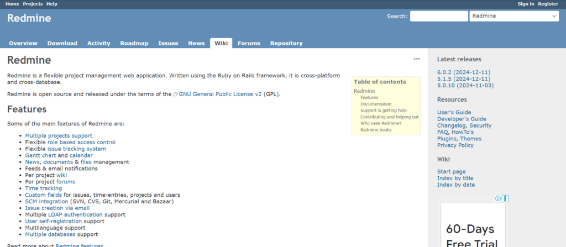This screenshot has width=566, height=247.
Task: Open Help in top menu
Action: (x=51, y=4)
